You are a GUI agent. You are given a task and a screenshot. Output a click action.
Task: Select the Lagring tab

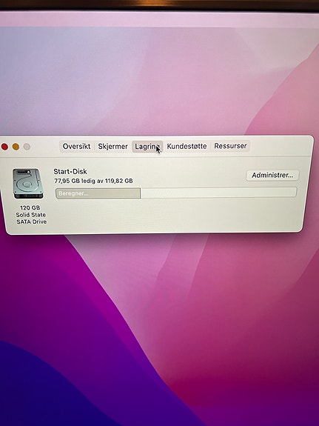point(147,147)
